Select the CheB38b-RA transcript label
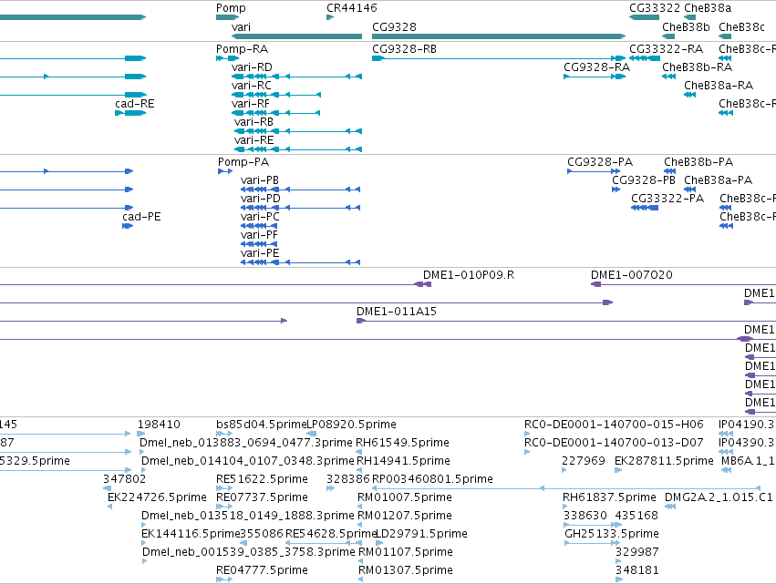Viewport: 776px width, 584px height. tap(698, 67)
